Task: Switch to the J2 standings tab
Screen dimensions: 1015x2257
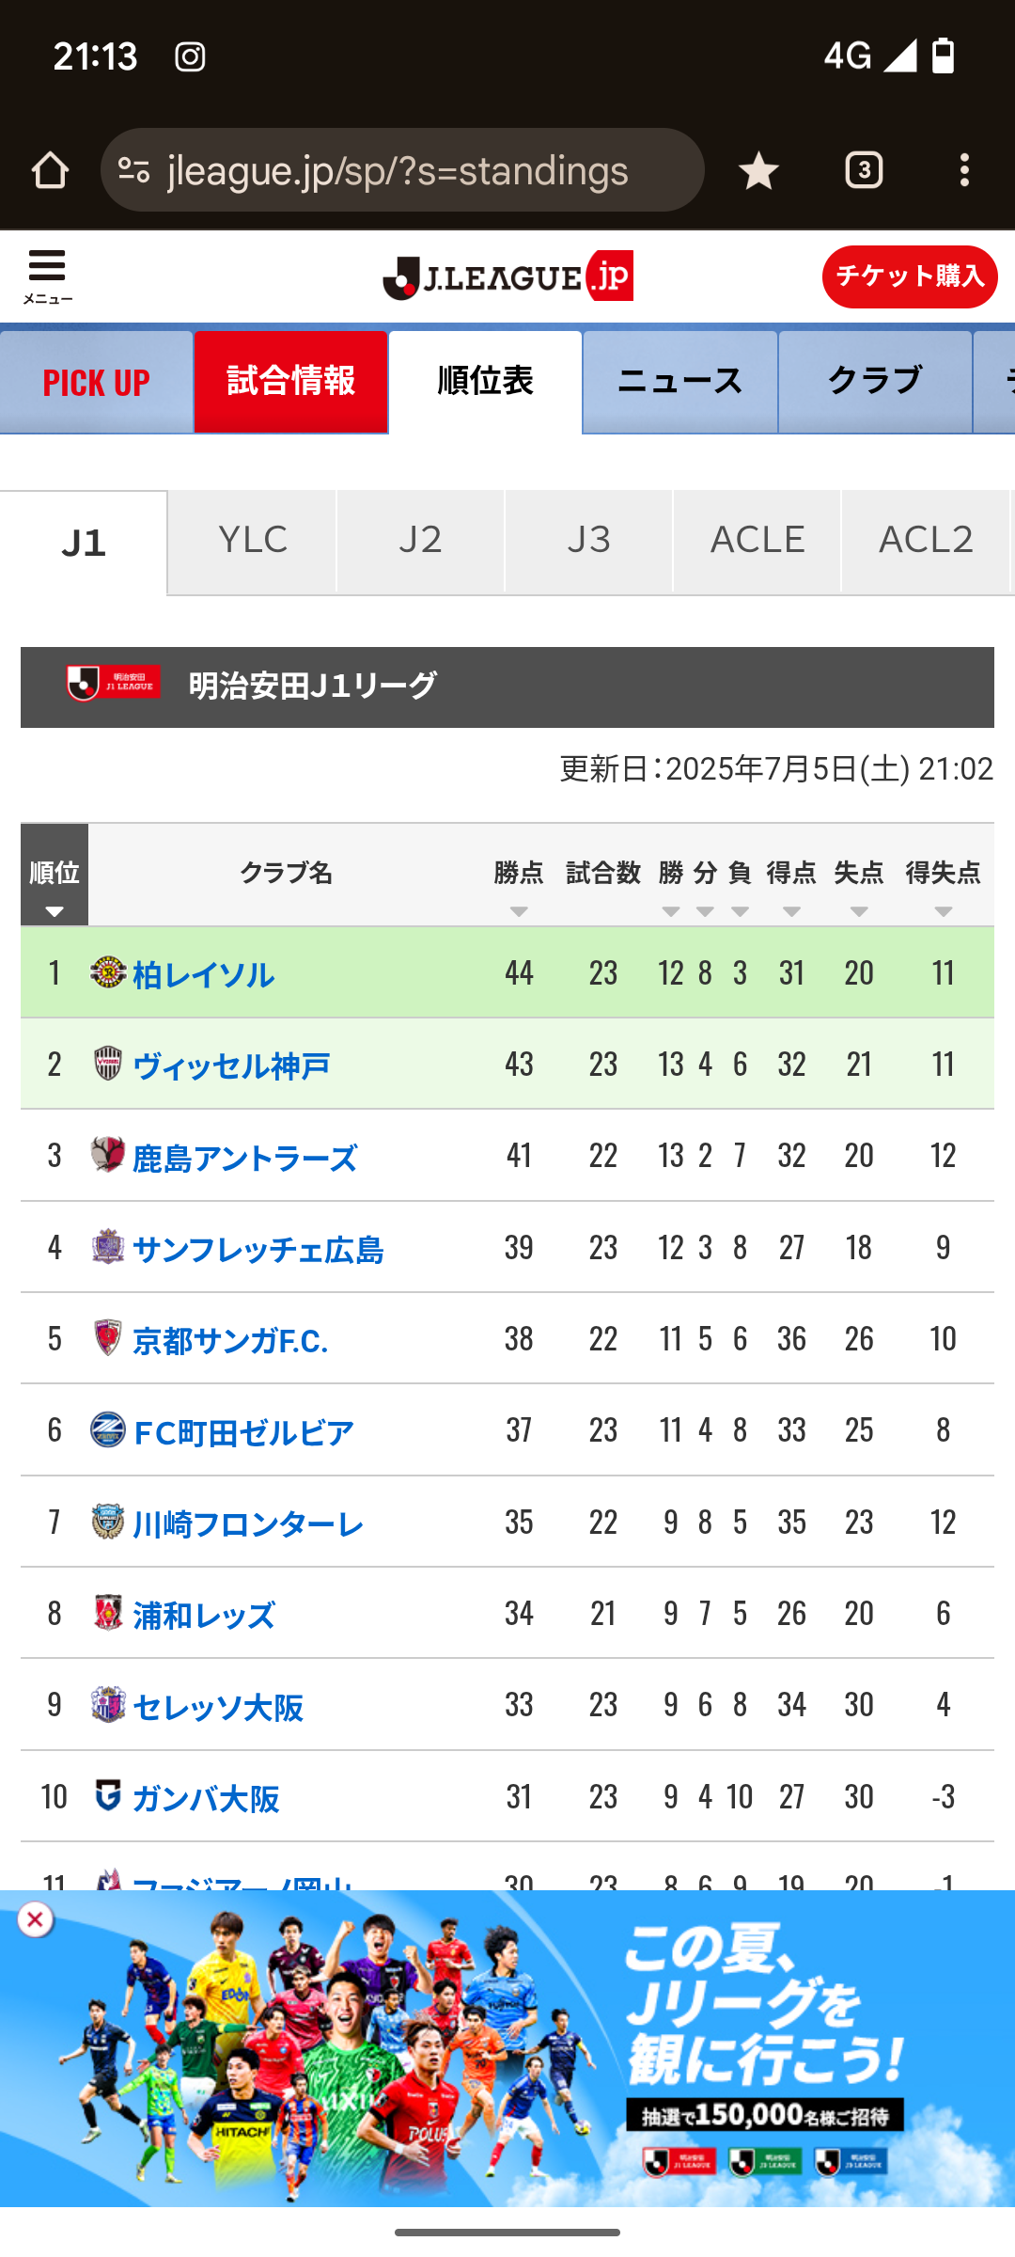Action: (x=420, y=541)
